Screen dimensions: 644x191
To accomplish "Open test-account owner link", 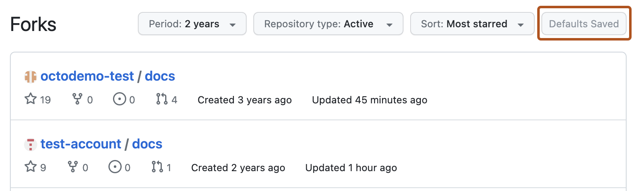I will click(x=81, y=144).
